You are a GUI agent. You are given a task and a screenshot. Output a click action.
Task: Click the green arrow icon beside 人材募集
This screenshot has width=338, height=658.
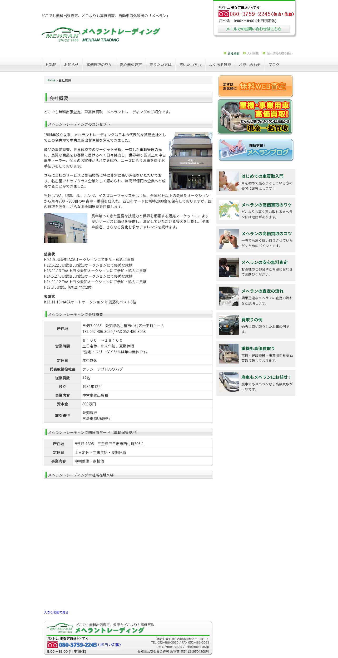pyautogui.click(x=244, y=53)
